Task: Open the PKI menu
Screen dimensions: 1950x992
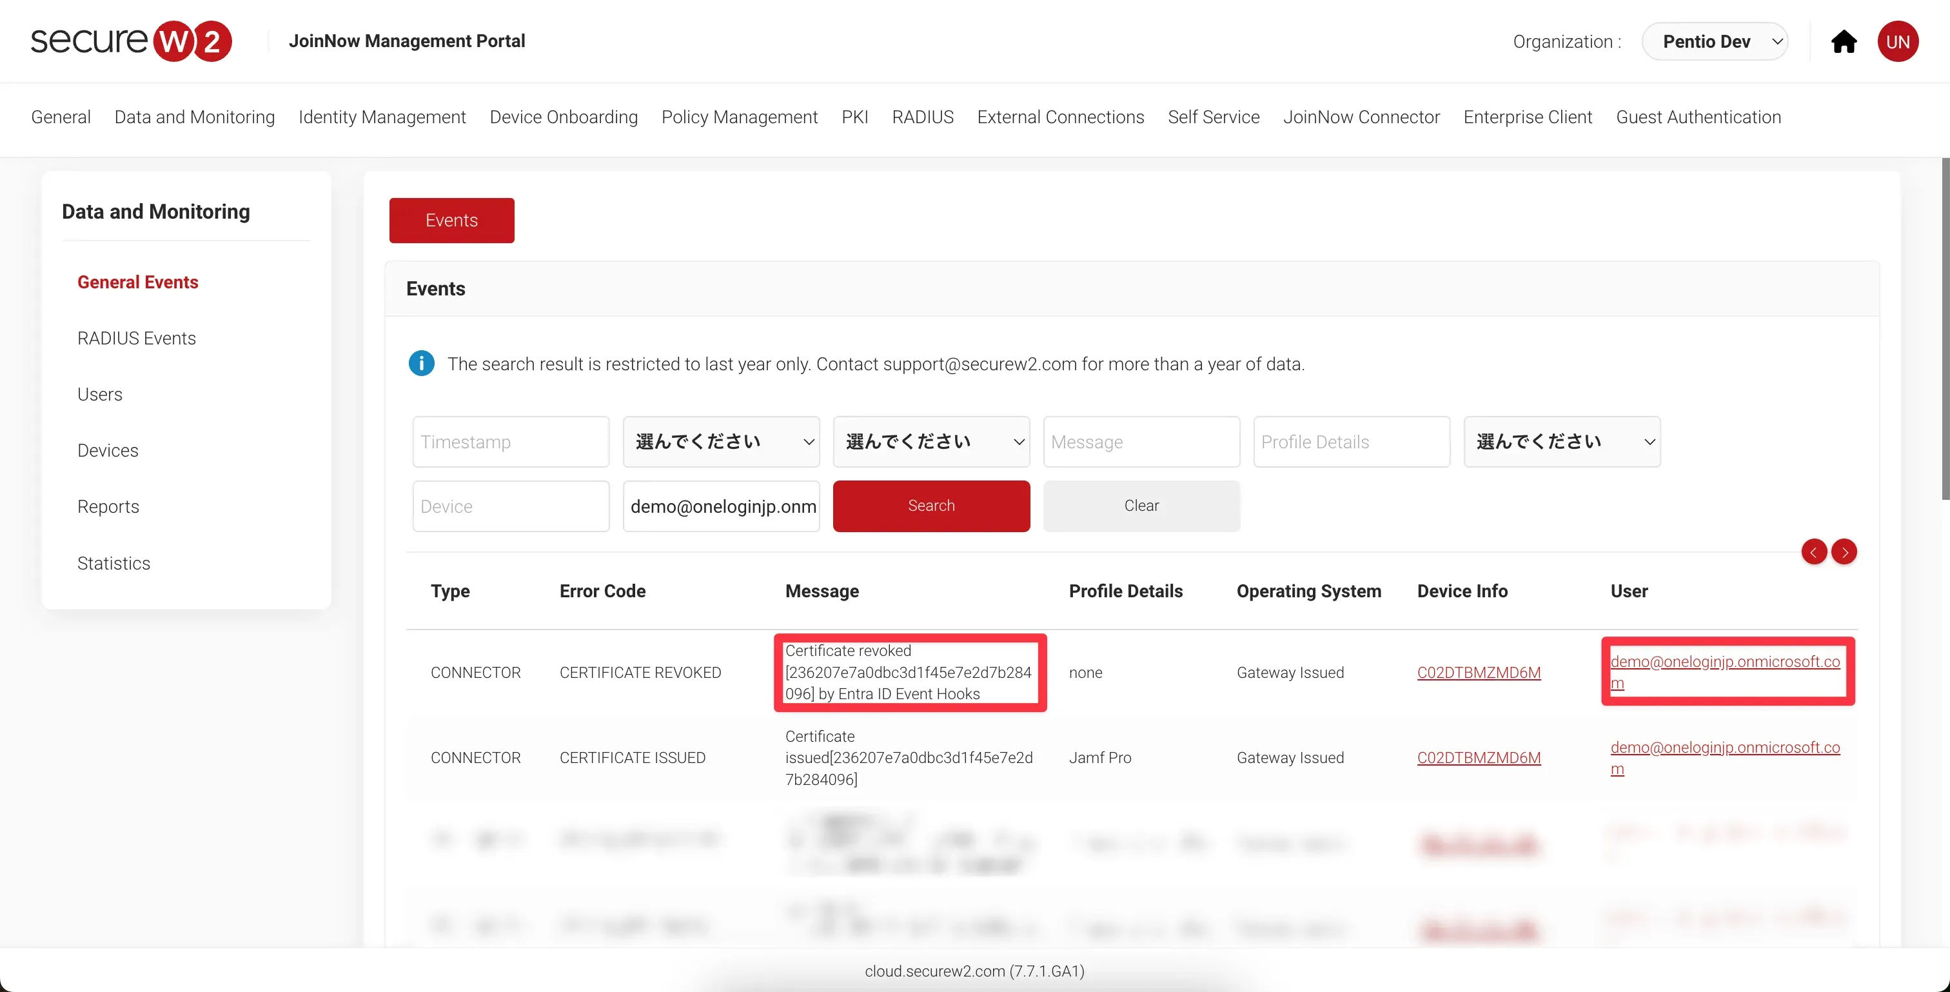Action: tap(854, 117)
